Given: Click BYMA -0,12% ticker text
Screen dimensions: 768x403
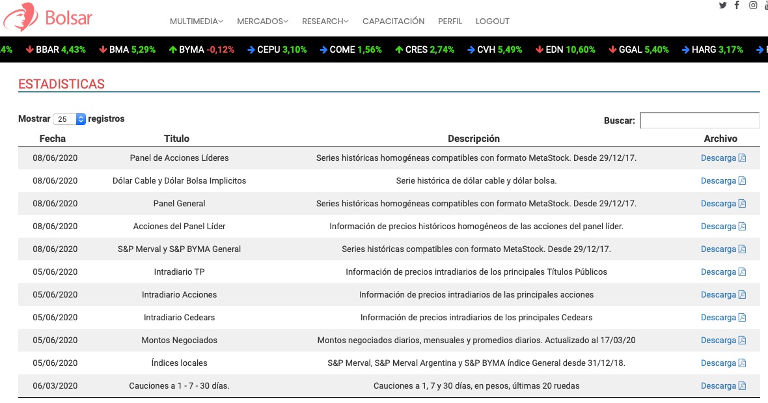Looking at the screenshot, I should pyautogui.click(x=206, y=49).
